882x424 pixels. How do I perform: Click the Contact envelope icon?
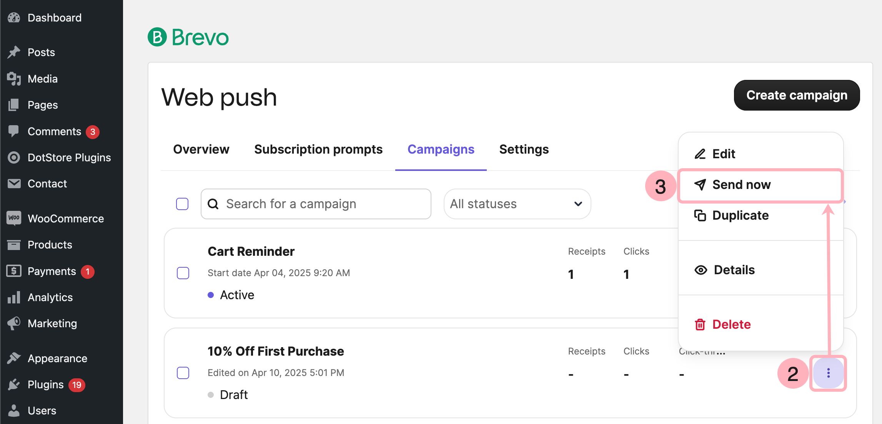[14, 184]
